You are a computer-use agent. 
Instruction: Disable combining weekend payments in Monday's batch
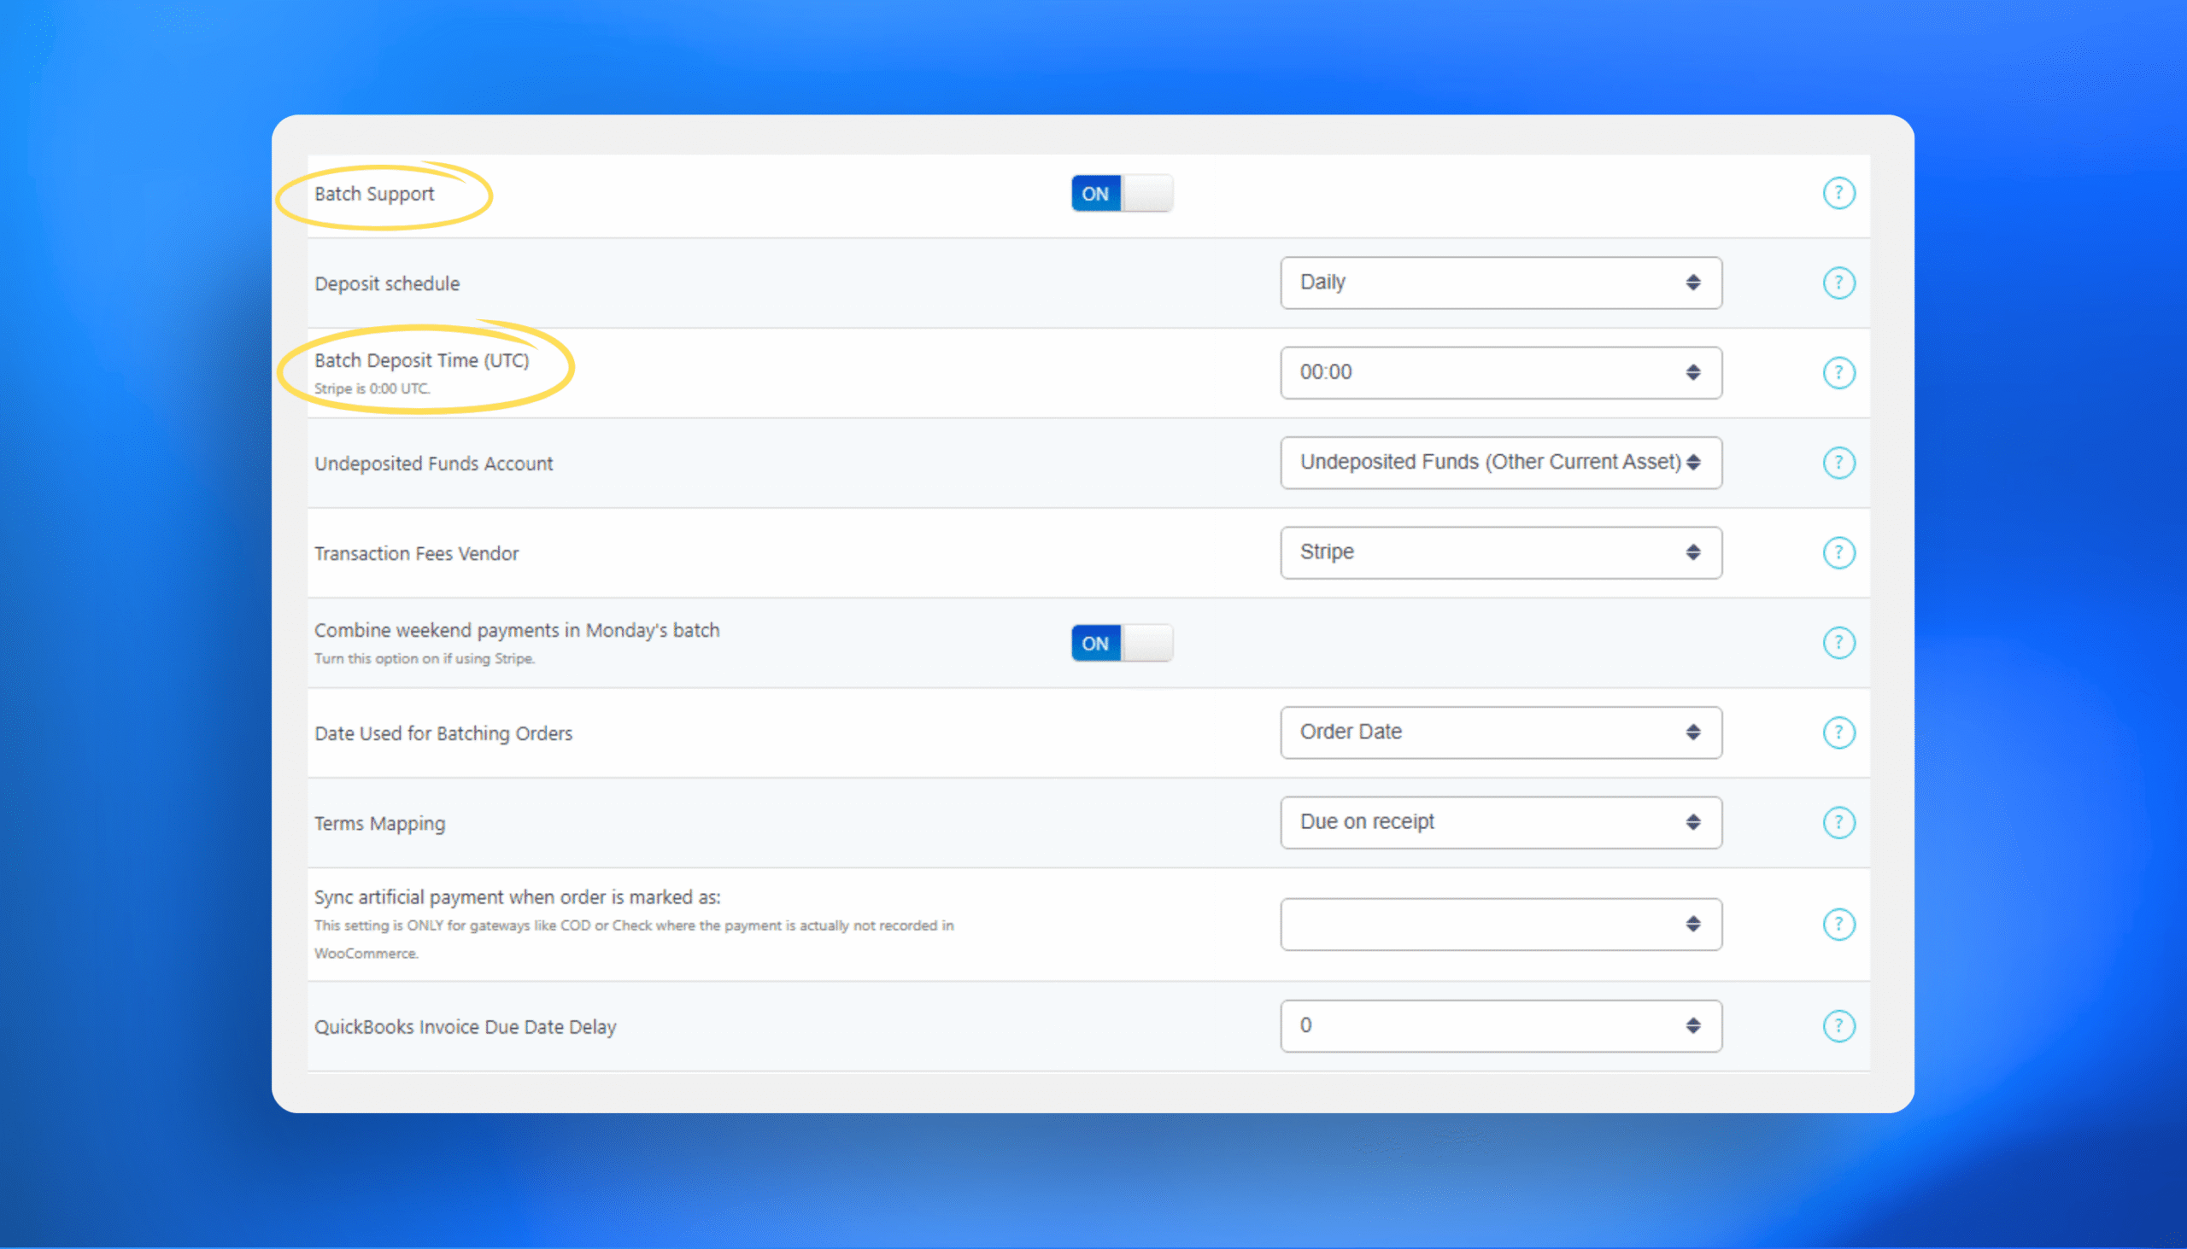pos(1121,643)
